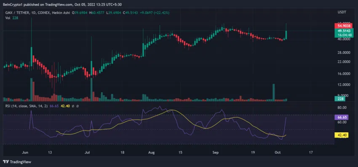
Task: Click the tall green volume bar near Oct
Action: point(273,92)
